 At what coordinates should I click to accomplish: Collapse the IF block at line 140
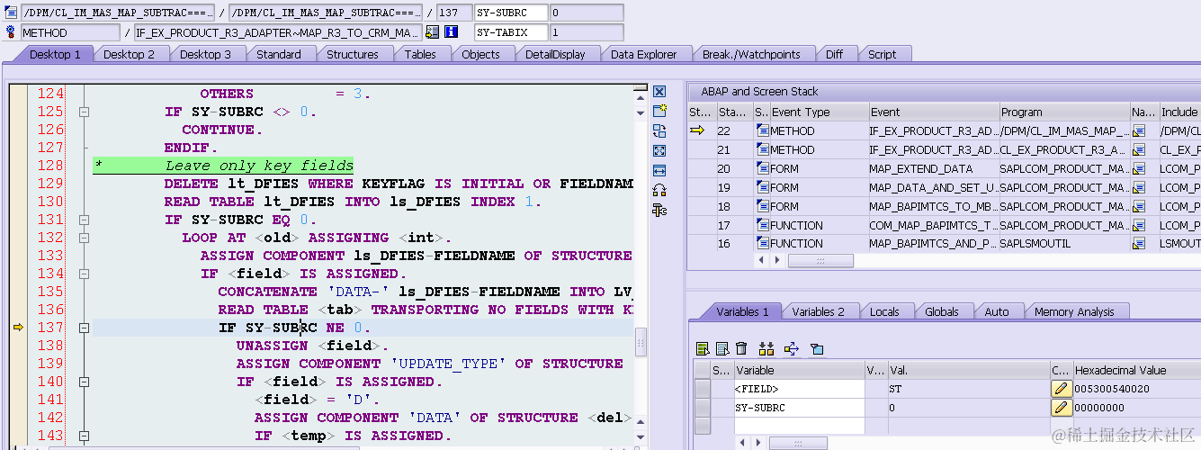(85, 382)
